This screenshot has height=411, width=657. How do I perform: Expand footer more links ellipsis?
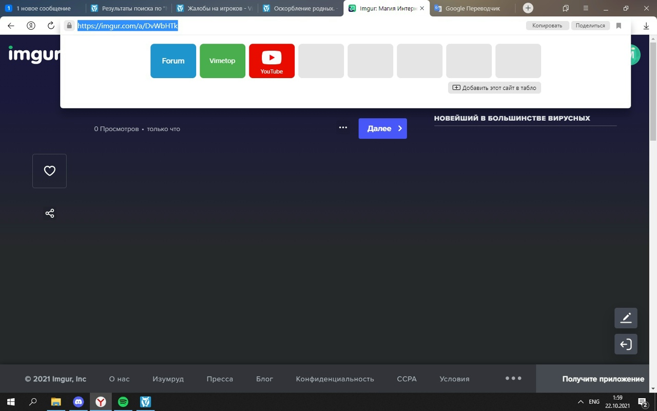click(513, 378)
